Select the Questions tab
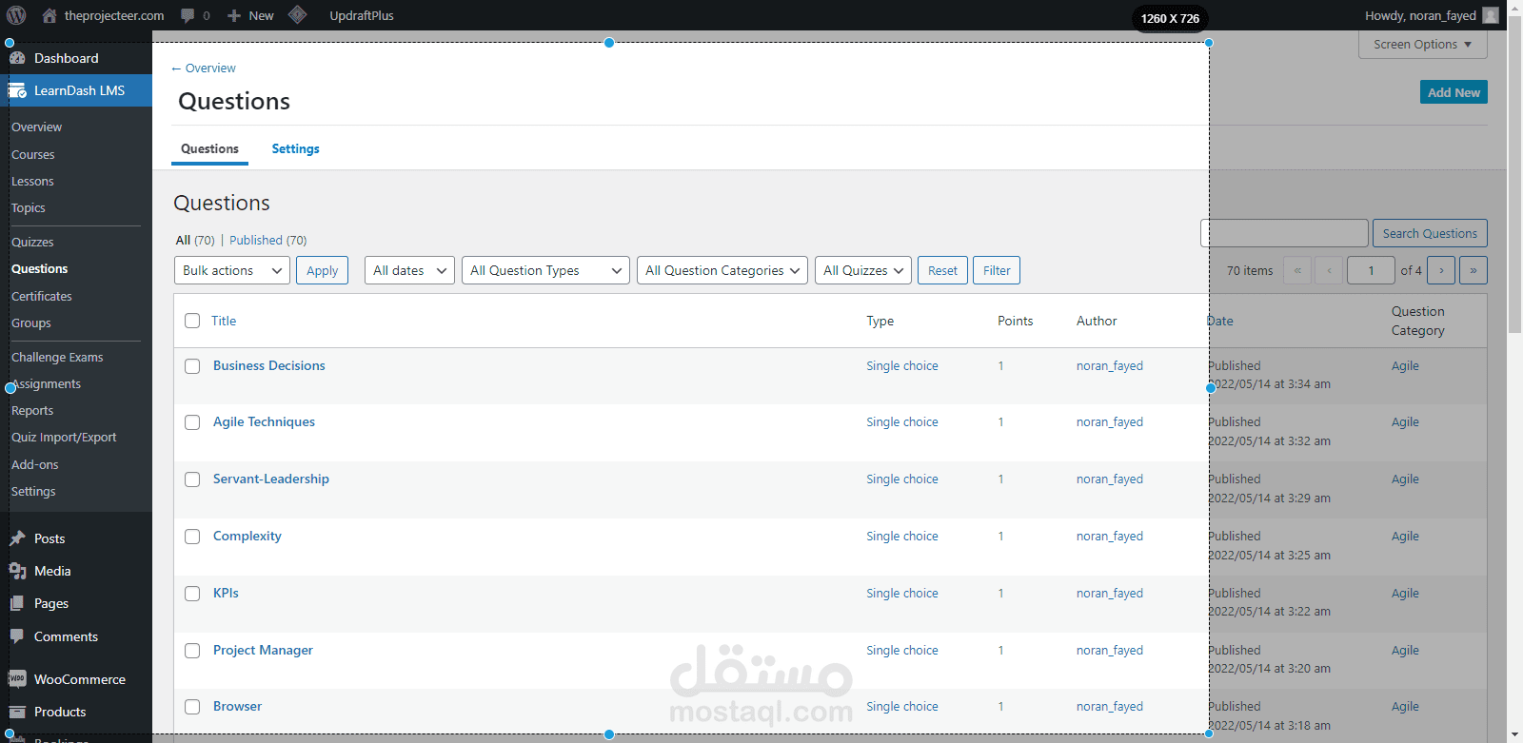 (209, 148)
